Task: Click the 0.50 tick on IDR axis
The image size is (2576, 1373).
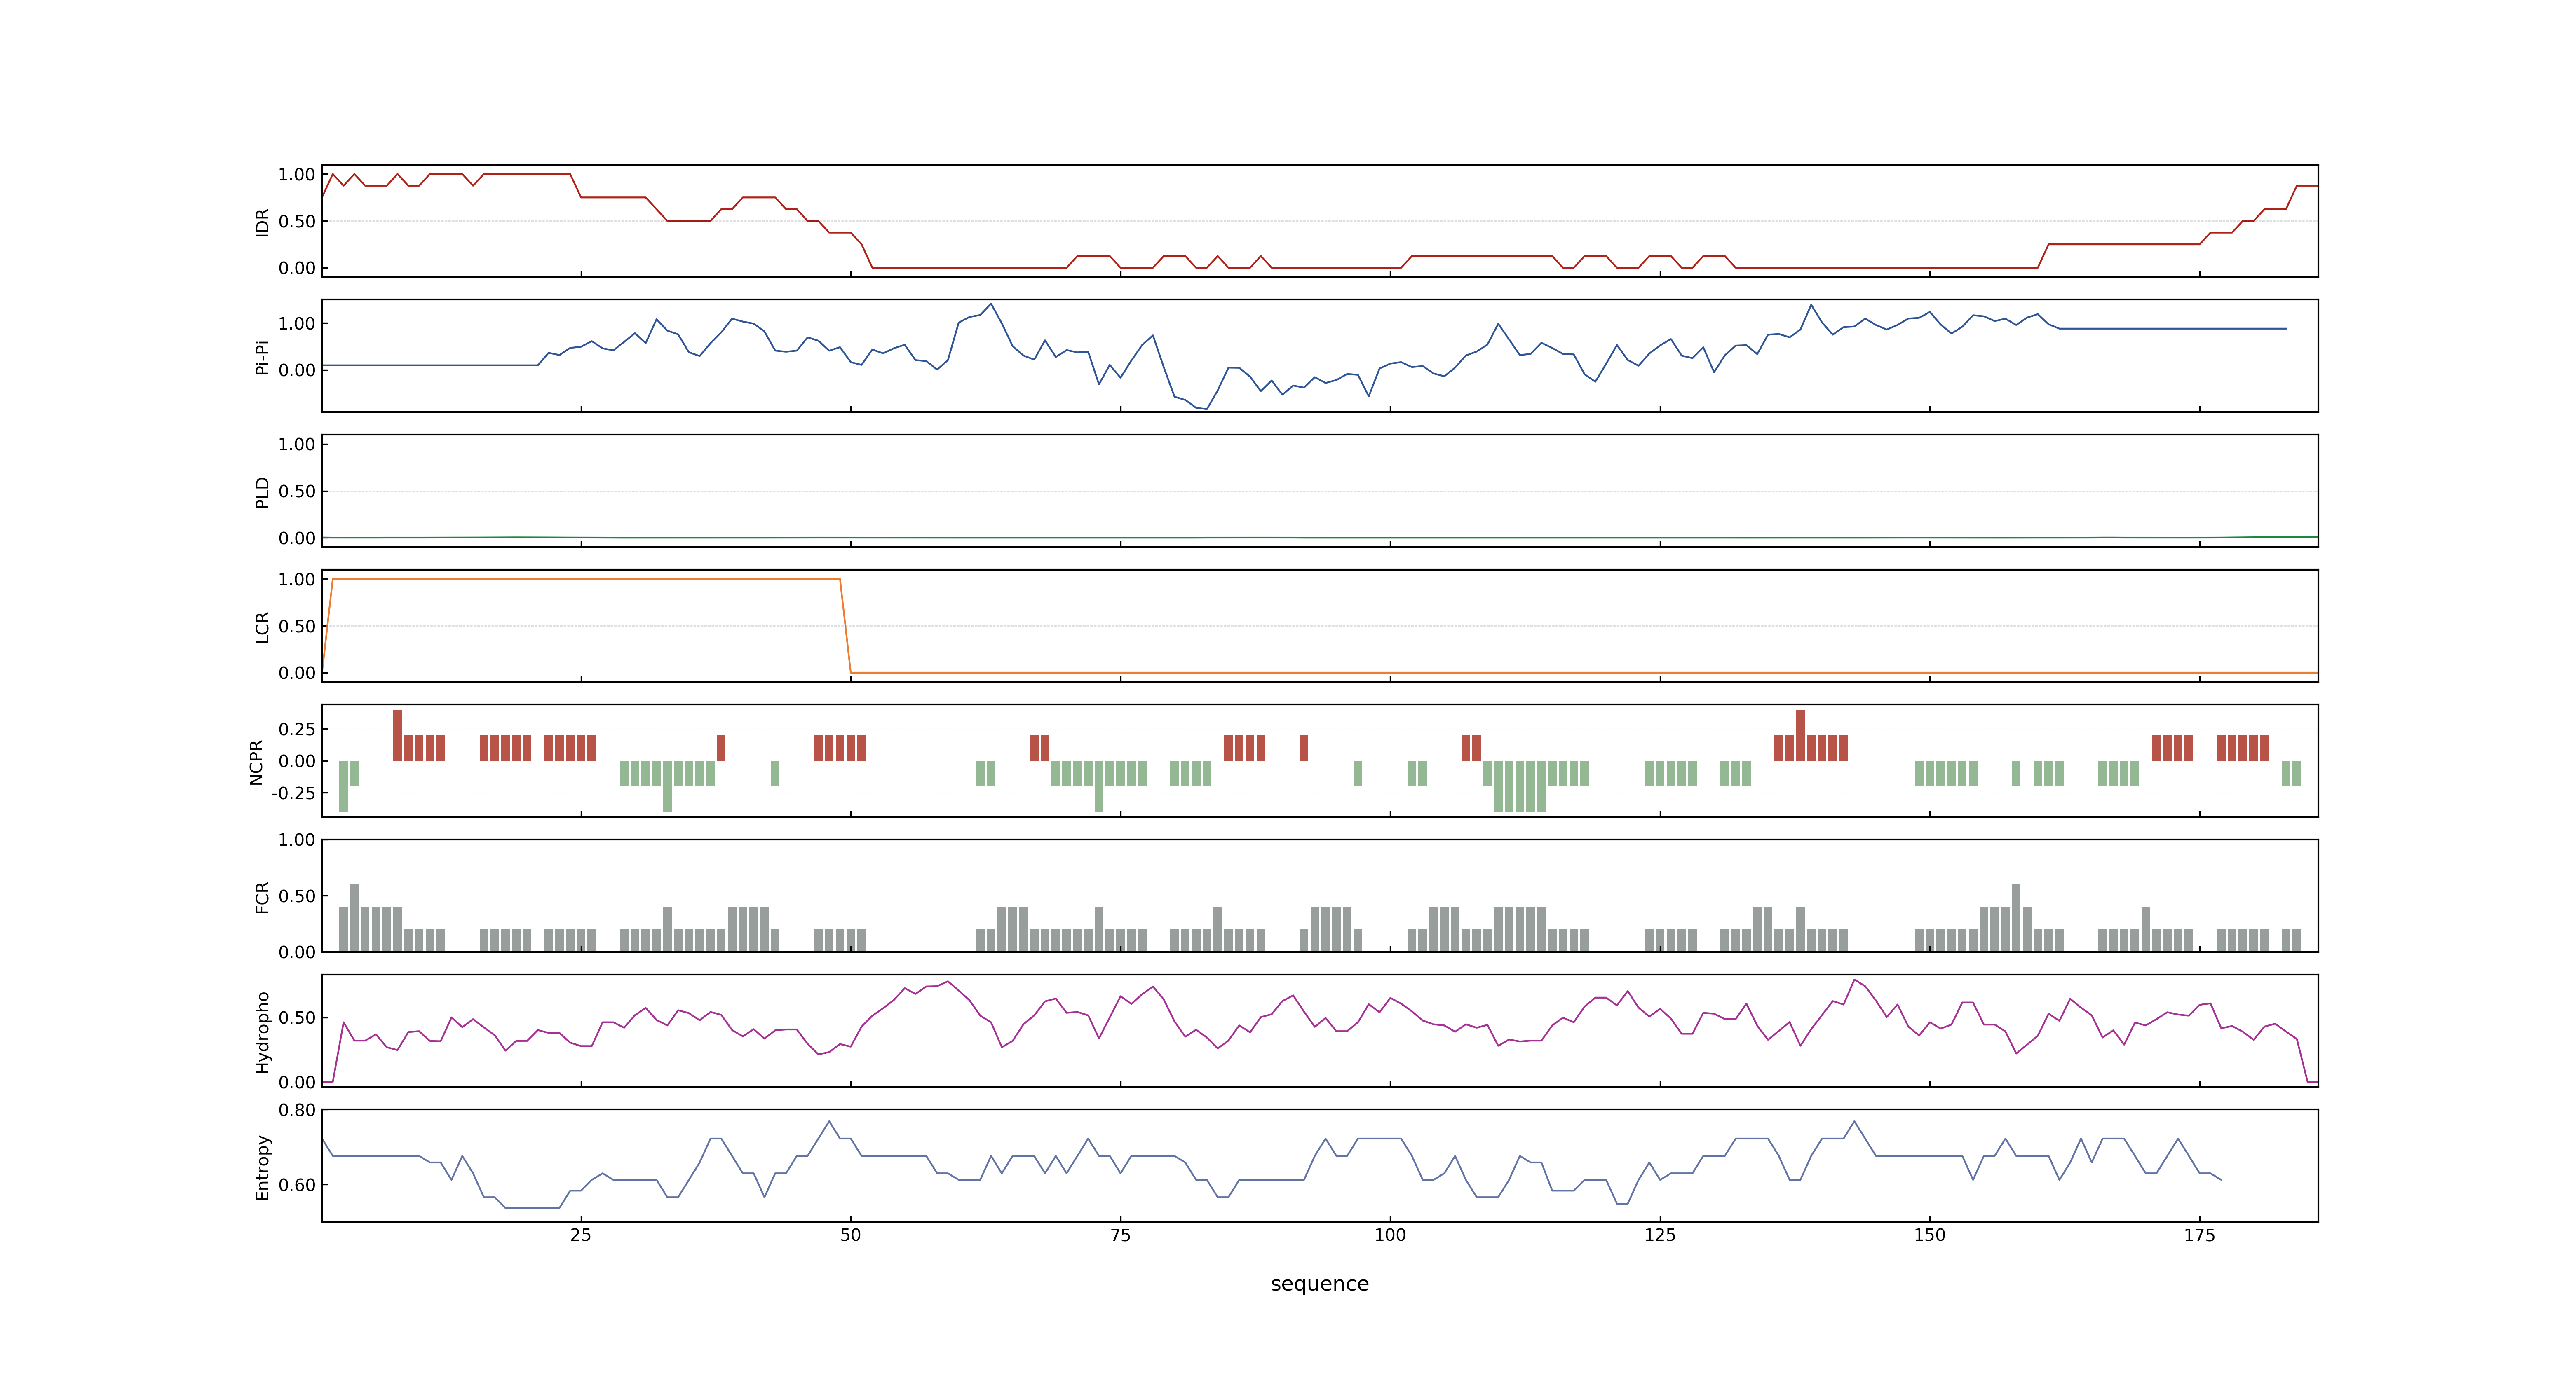Action: tap(297, 222)
